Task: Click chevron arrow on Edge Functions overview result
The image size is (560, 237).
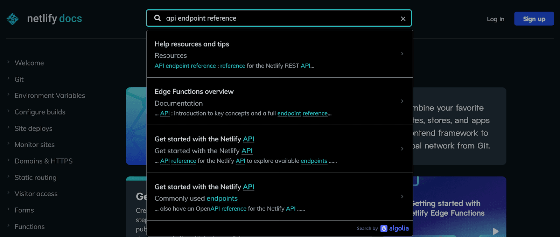Action: [x=402, y=101]
